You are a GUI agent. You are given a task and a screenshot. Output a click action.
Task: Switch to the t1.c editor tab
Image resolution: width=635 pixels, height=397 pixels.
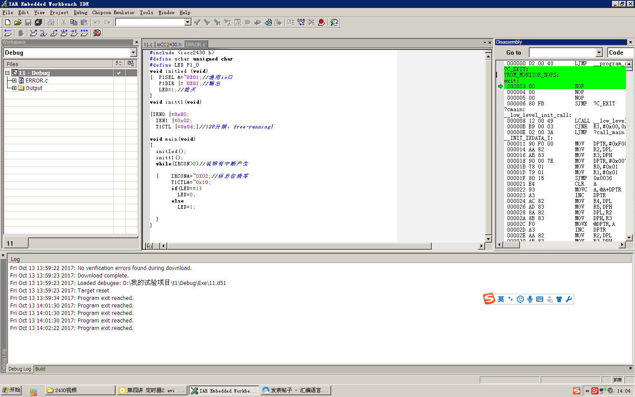coord(148,45)
